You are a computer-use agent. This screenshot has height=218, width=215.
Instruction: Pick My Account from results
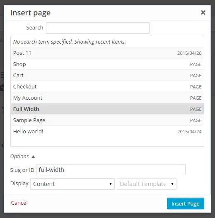tap(107, 98)
